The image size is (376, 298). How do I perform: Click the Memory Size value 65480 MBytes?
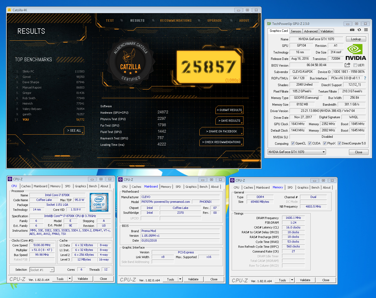click(260, 202)
